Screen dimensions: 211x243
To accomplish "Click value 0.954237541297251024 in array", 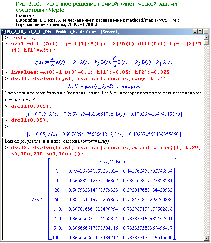I will coord(93,171).
